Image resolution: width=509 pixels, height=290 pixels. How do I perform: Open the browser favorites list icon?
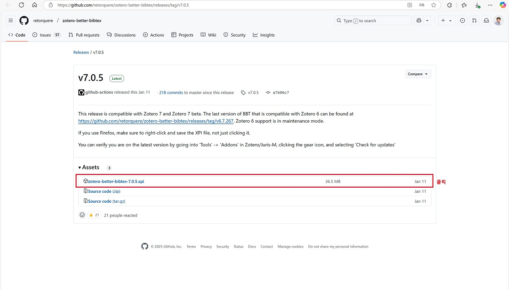tap(464, 5)
